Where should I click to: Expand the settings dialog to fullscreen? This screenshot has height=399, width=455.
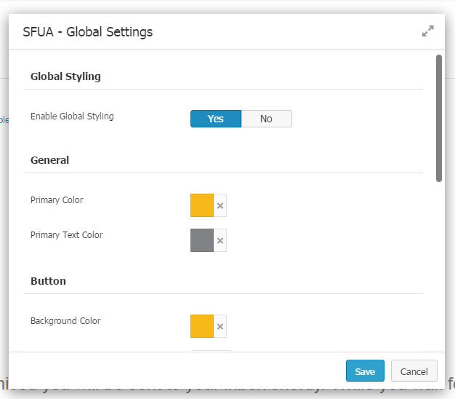pos(427,31)
